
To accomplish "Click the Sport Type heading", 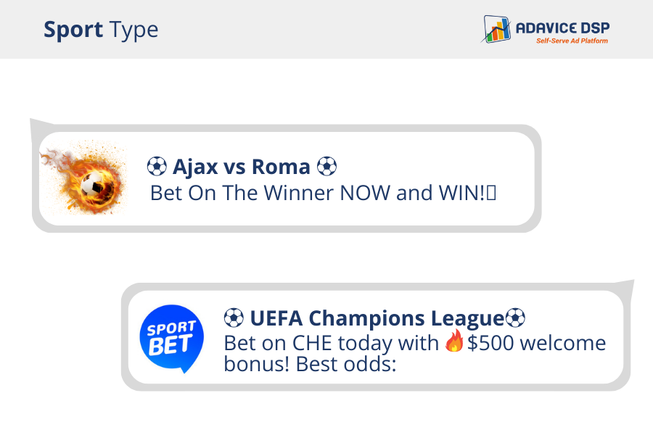I will 101,30.
